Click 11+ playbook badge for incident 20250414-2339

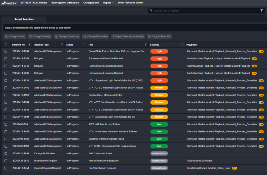pos(254,73)
